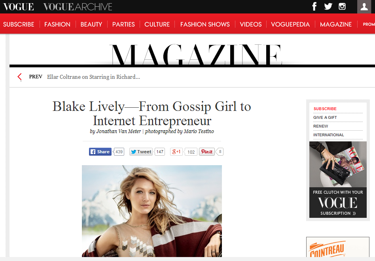Click the large MAGAZINE section heading

point(196,54)
